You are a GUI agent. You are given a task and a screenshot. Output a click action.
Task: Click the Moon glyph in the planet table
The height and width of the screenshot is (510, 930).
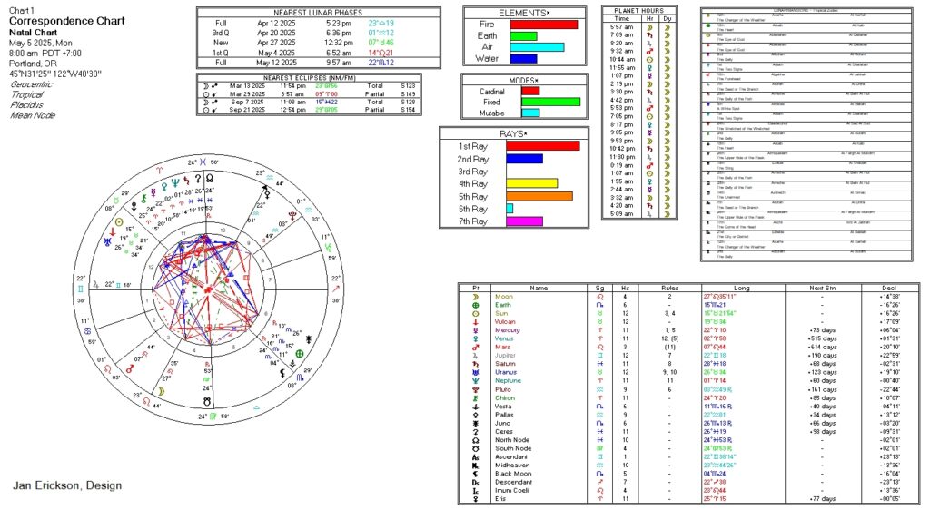(x=475, y=297)
